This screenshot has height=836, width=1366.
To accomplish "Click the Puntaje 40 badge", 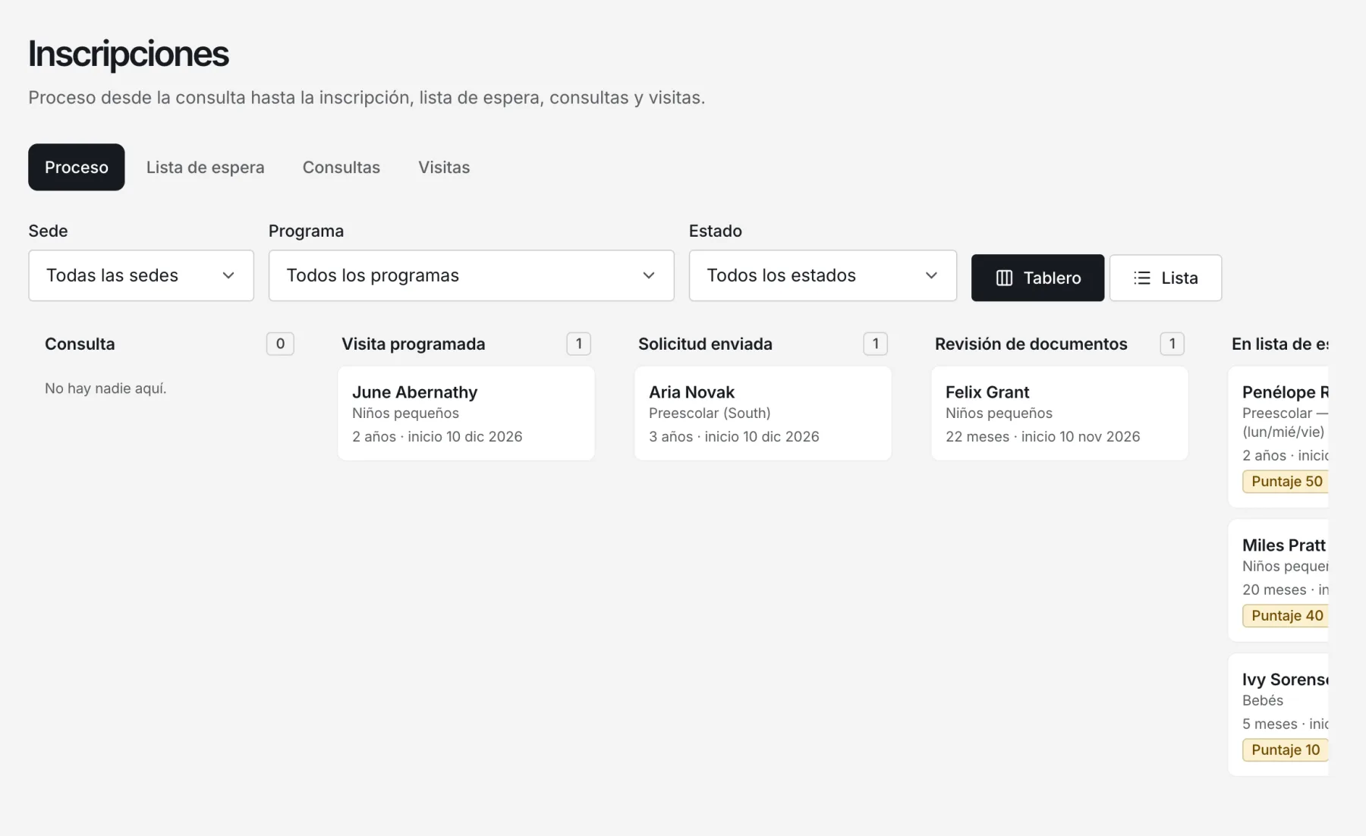I will click(x=1286, y=615).
